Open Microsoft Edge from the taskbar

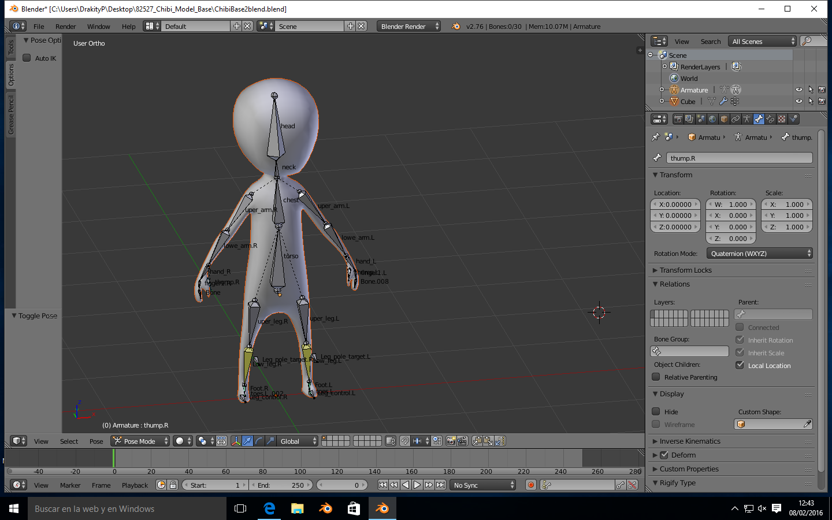click(x=269, y=508)
